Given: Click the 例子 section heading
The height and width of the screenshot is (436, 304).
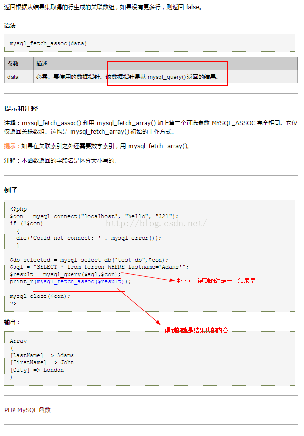Looking at the screenshot, I should click(x=11, y=190).
